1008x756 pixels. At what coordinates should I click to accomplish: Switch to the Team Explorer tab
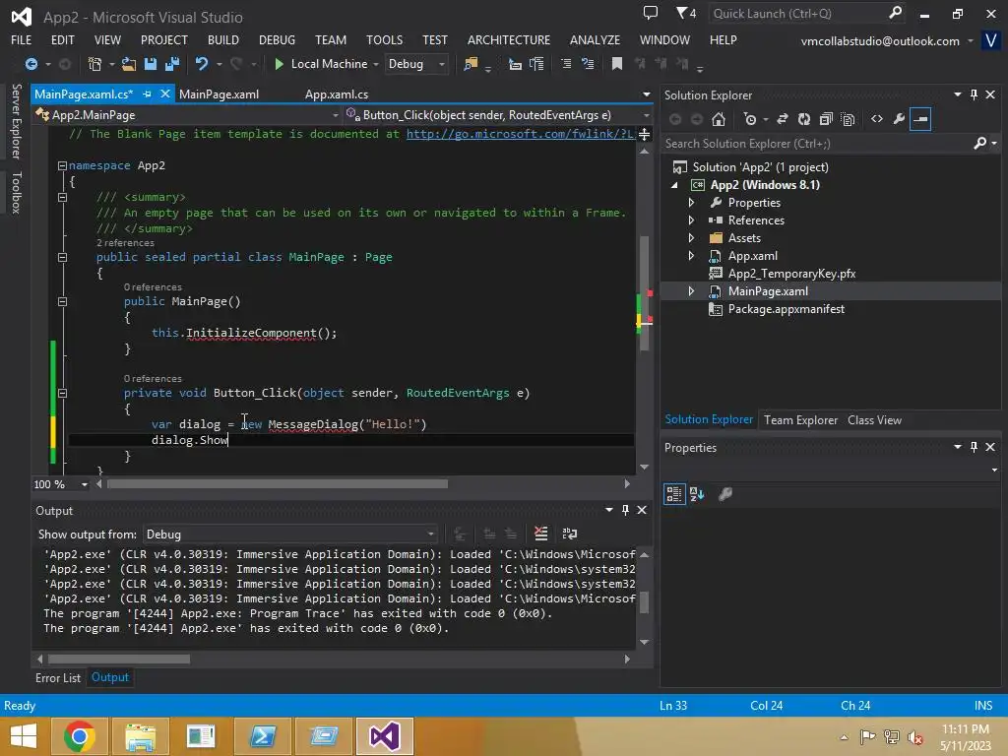click(x=800, y=420)
